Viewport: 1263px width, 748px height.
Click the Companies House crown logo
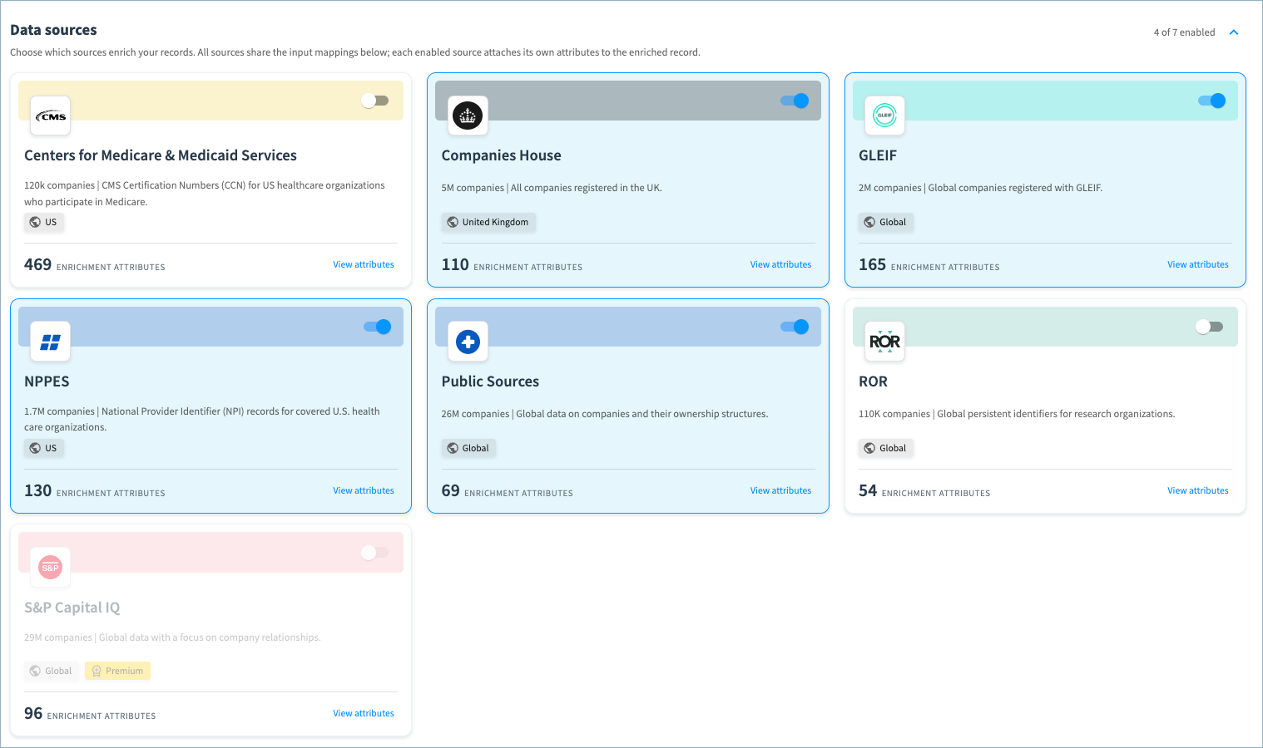(468, 116)
